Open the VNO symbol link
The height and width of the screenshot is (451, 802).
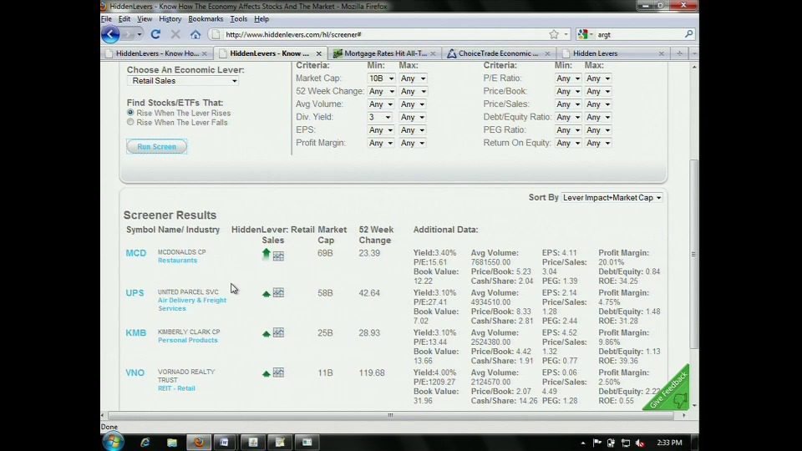click(x=135, y=372)
